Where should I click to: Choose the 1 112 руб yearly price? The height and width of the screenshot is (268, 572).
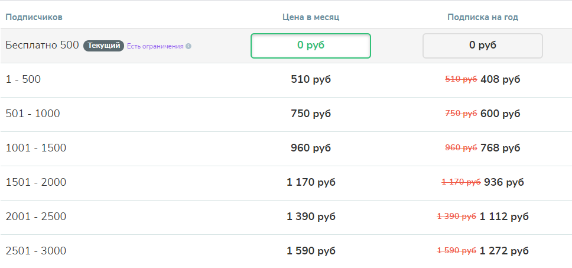(x=503, y=217)
